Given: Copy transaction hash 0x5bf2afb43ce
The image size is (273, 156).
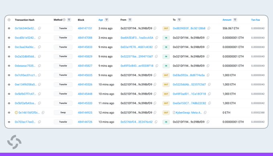Looking at the screenshot, I should point(39,103).
